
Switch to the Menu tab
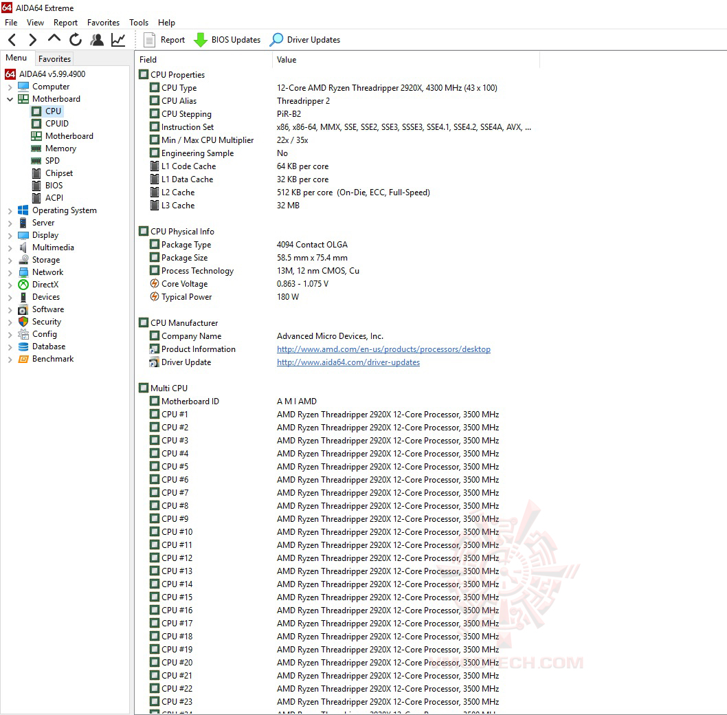pos(16,58)
